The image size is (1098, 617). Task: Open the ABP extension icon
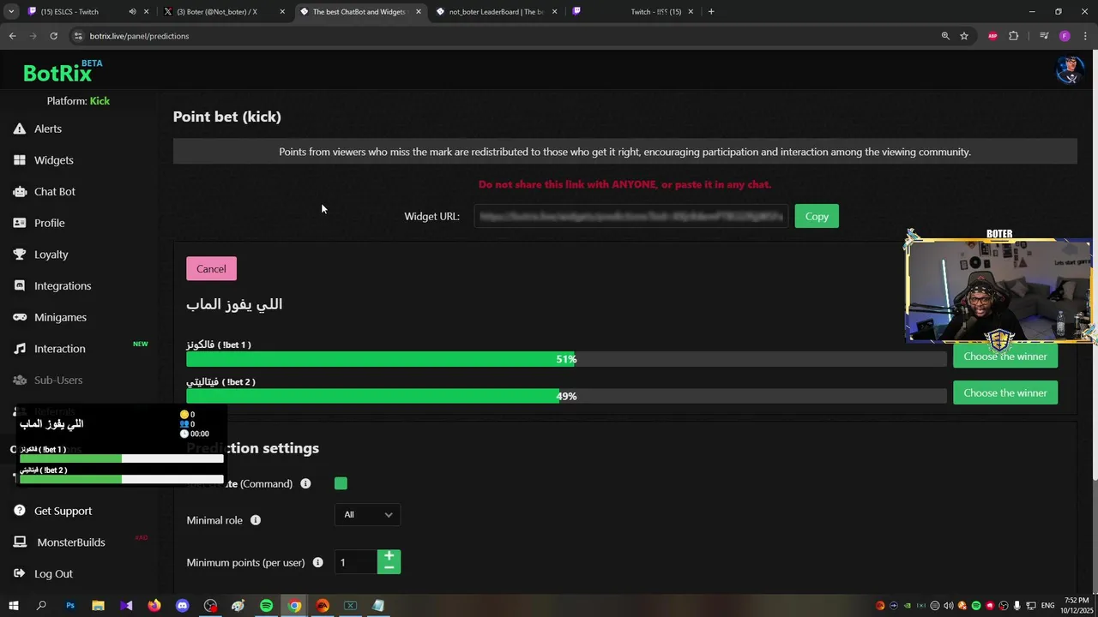[992, 36]
